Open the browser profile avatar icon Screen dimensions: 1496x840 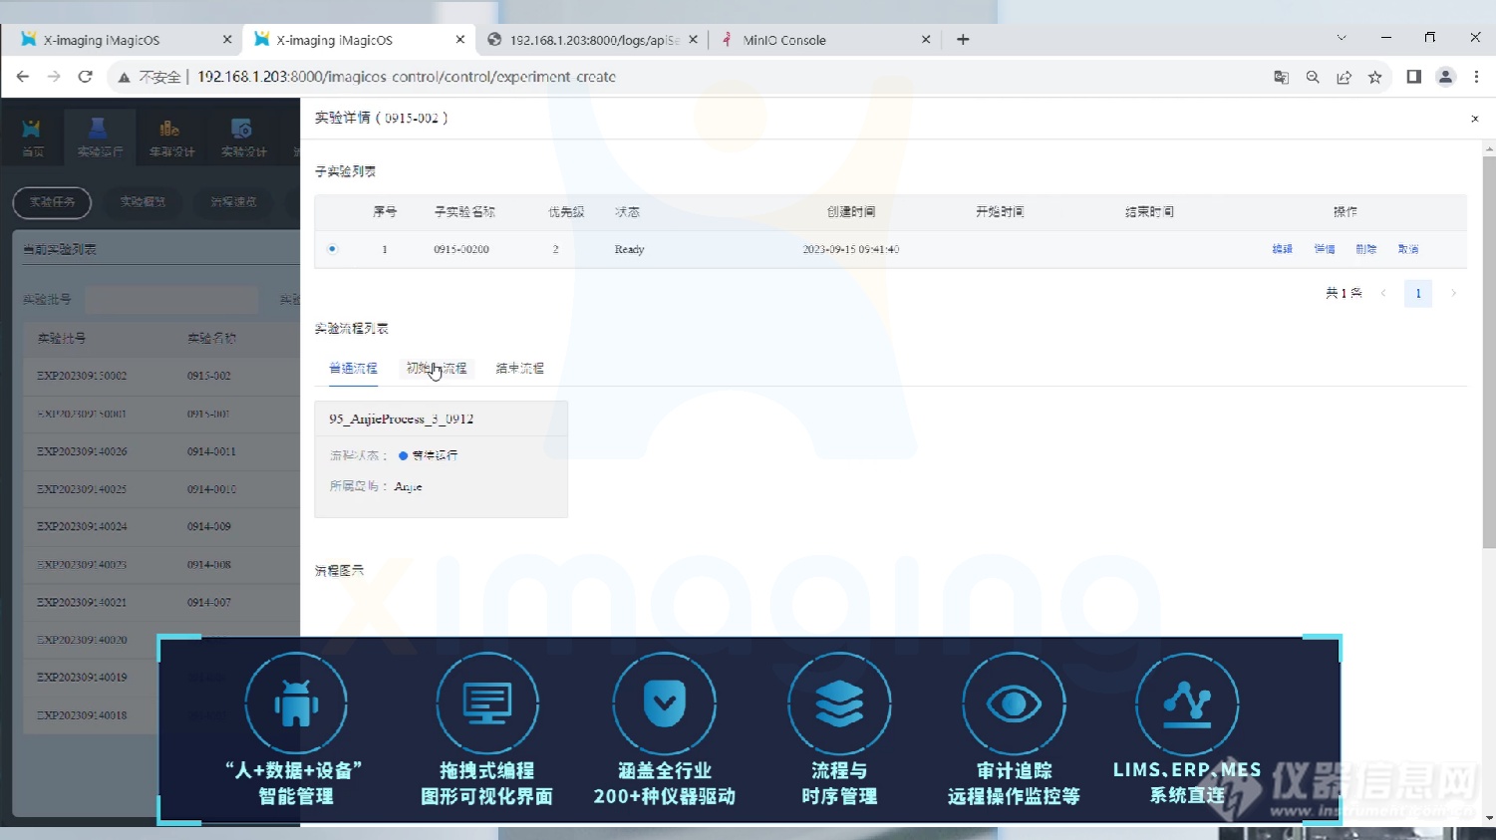(x=1445, y=76)
